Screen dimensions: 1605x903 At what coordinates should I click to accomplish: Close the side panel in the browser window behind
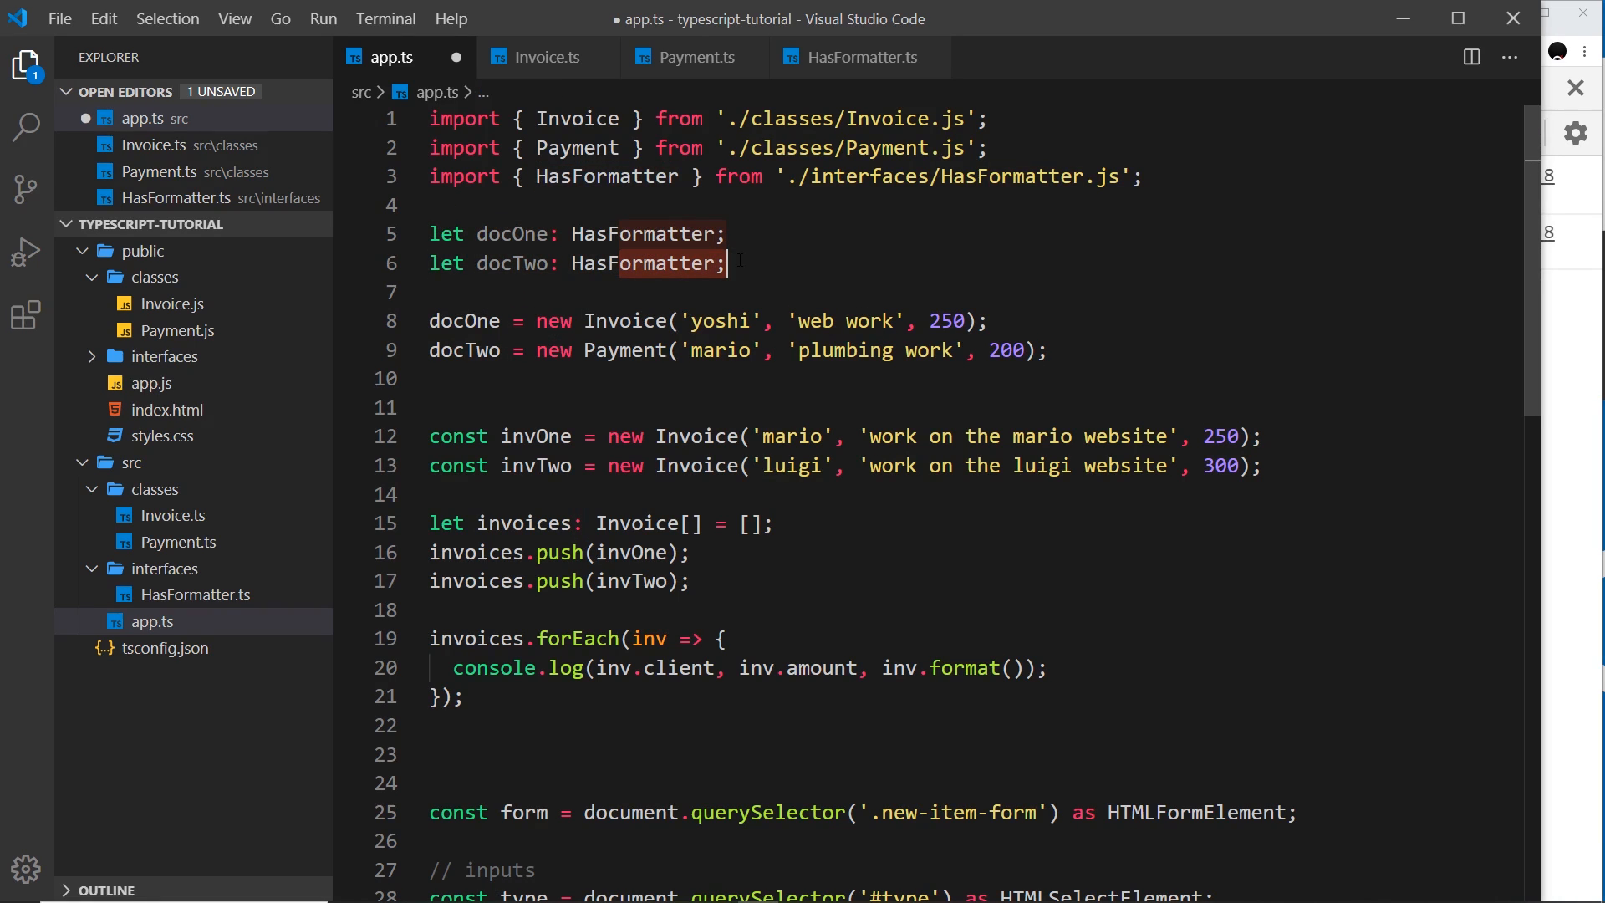coord(1576,88)
